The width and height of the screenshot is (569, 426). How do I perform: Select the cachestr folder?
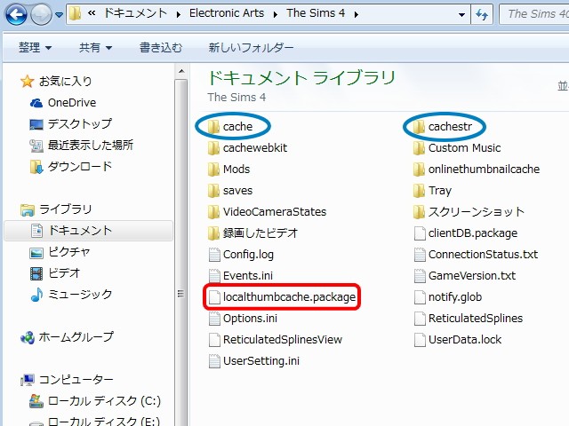tap(443, 127)
